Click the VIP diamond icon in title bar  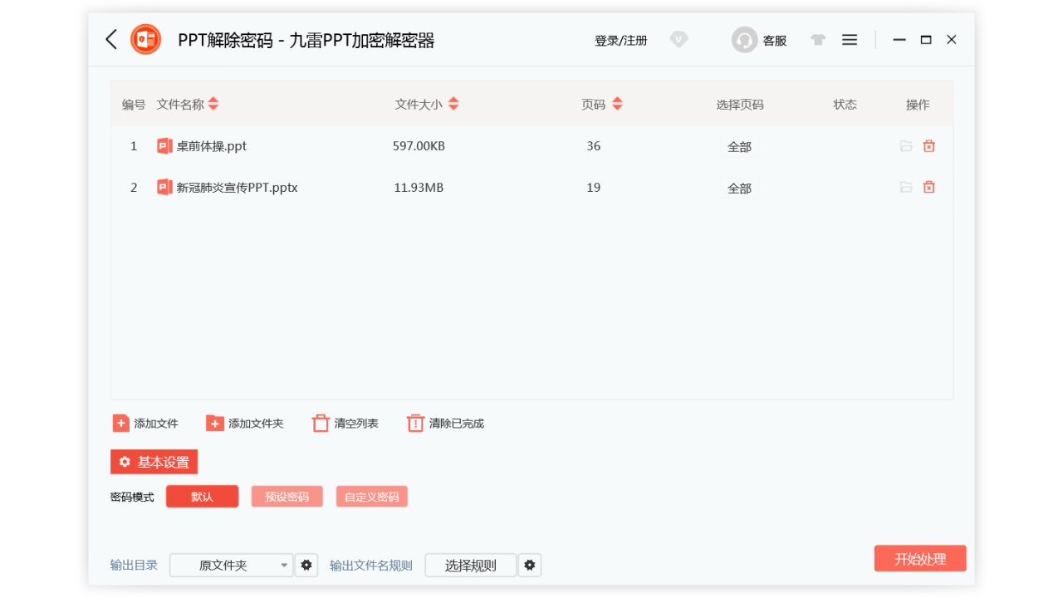pos(678,39)
